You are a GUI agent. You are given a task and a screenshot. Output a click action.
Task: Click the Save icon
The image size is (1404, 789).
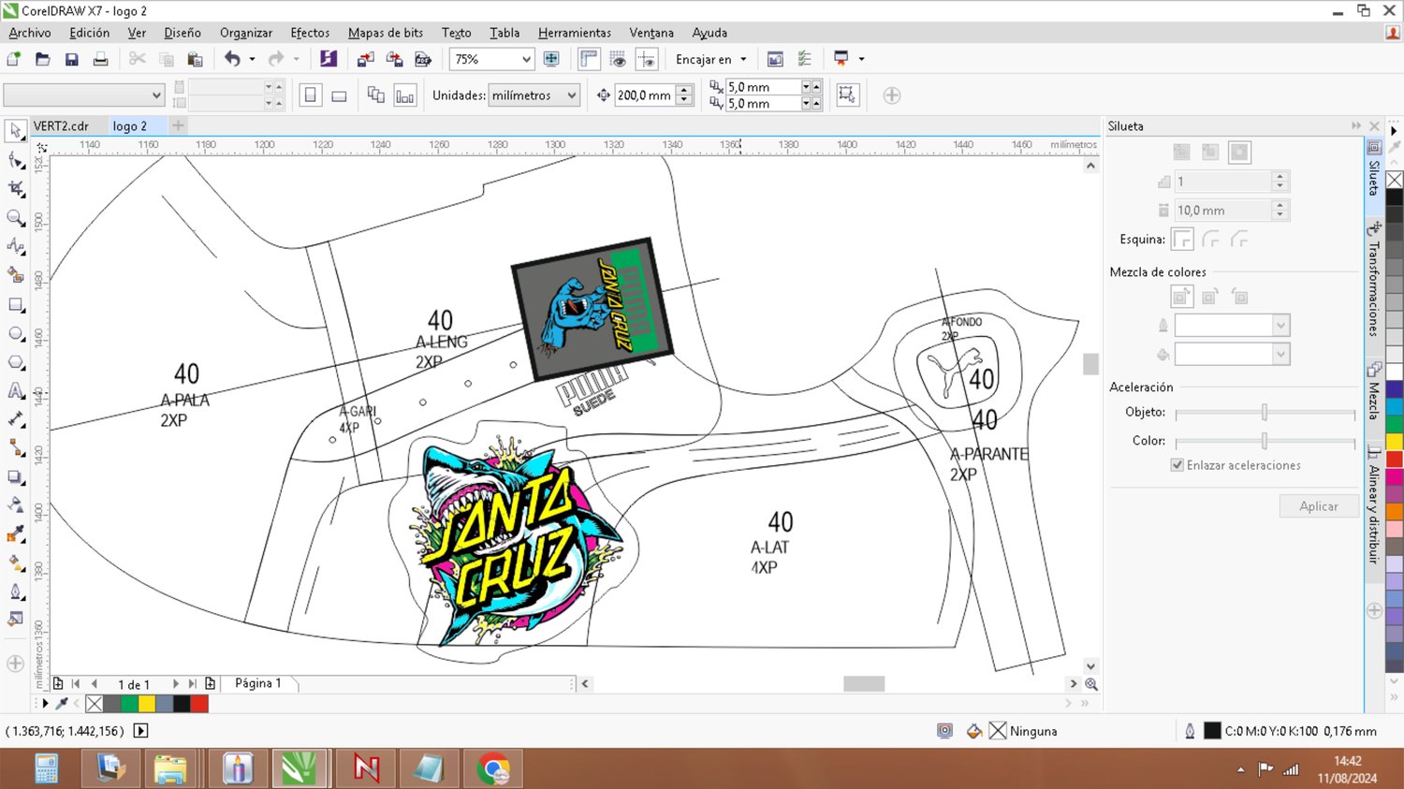(72, 59)
